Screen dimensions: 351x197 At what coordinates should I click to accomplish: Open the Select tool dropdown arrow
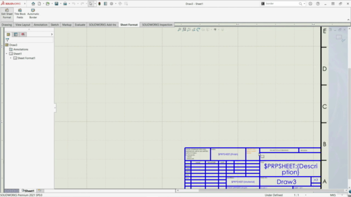click(x=95, y=4)
